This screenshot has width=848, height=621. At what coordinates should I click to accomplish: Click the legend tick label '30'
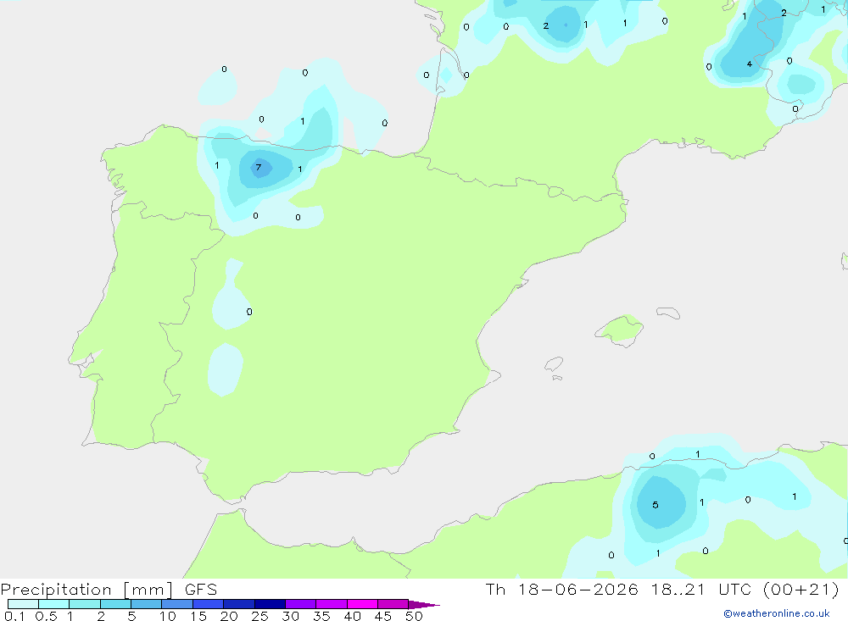[x=290, y=616]
